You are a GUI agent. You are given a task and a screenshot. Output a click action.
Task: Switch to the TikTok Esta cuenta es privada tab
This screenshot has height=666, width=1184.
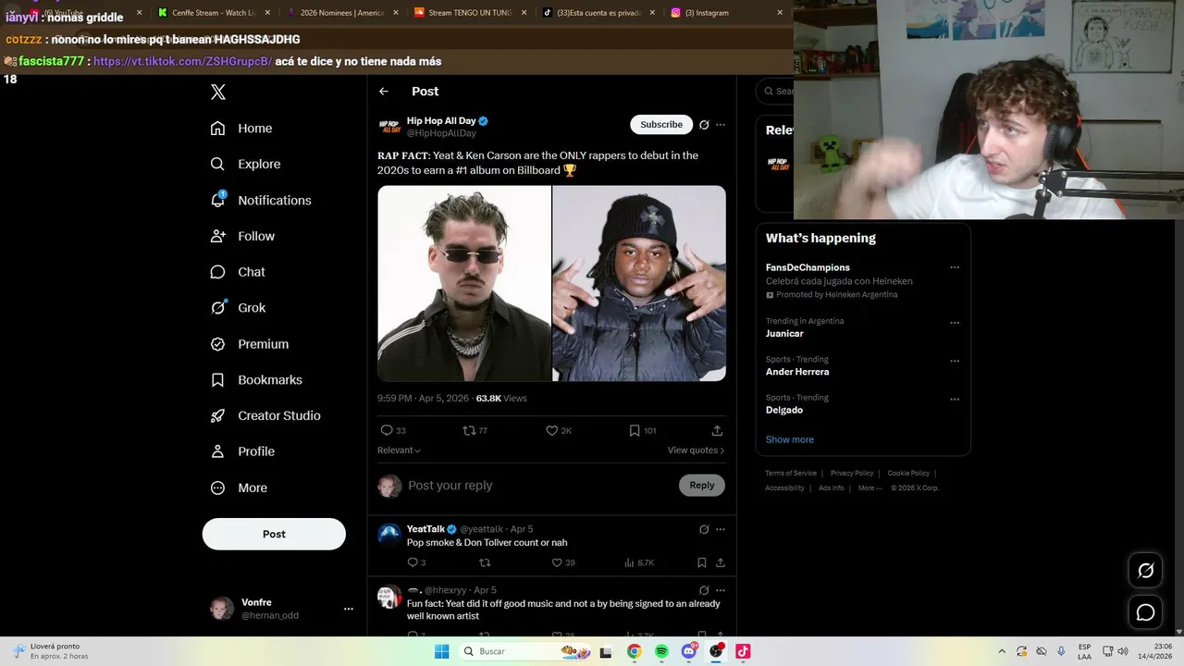click(598, 13)
